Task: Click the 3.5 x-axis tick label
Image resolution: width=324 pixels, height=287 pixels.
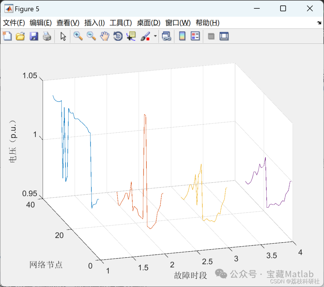Action: tap(271, 255)
